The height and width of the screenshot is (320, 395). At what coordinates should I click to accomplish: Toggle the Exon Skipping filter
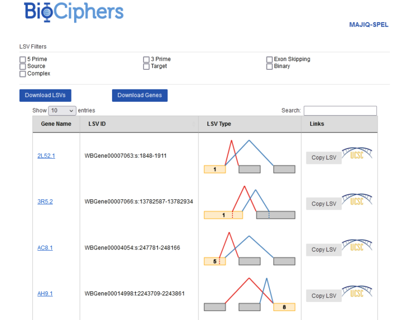270,60
